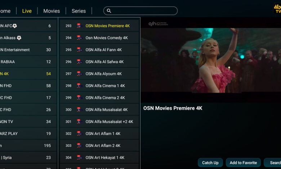Click the OSN Alfa Al Fann channel logo

80,50
